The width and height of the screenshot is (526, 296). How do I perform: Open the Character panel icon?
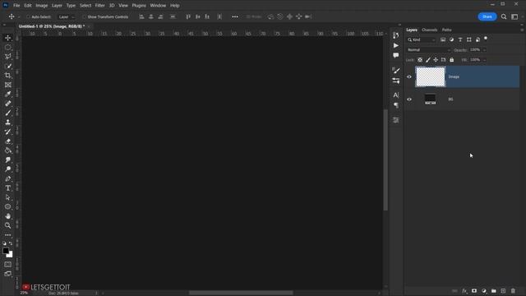[x=396, y=95]
